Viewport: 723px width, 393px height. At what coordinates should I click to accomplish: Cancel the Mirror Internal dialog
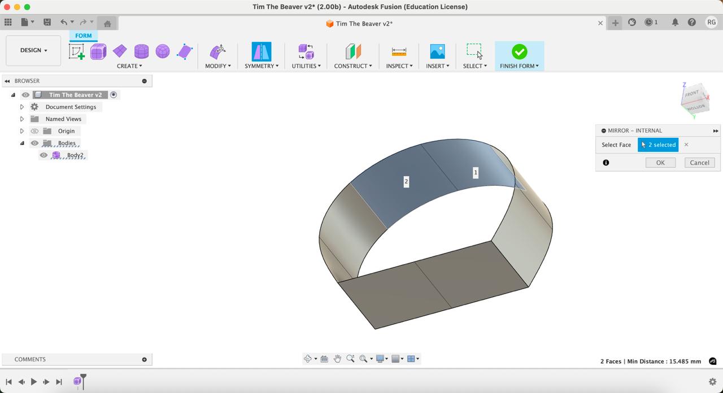point(699,163)
